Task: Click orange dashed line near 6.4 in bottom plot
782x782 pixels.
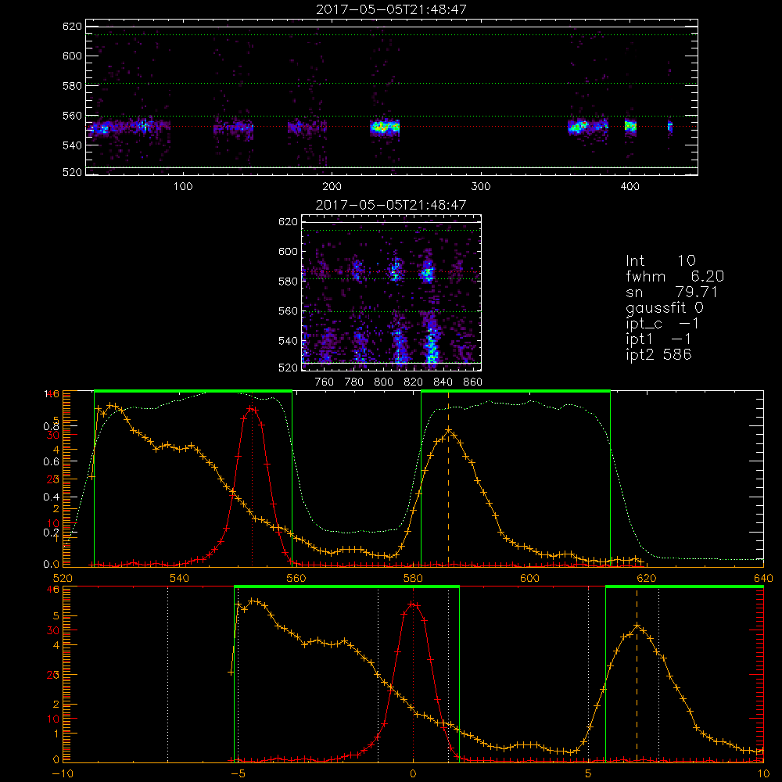Action: 637,674
